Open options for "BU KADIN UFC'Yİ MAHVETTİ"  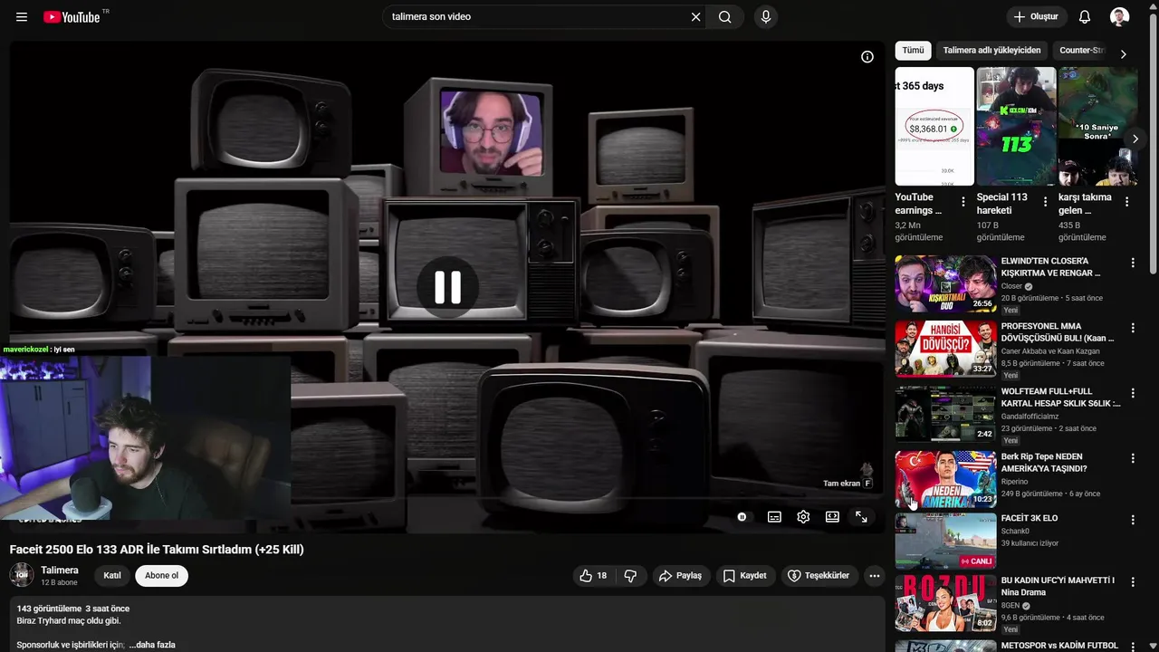(x=1132, y=583)
